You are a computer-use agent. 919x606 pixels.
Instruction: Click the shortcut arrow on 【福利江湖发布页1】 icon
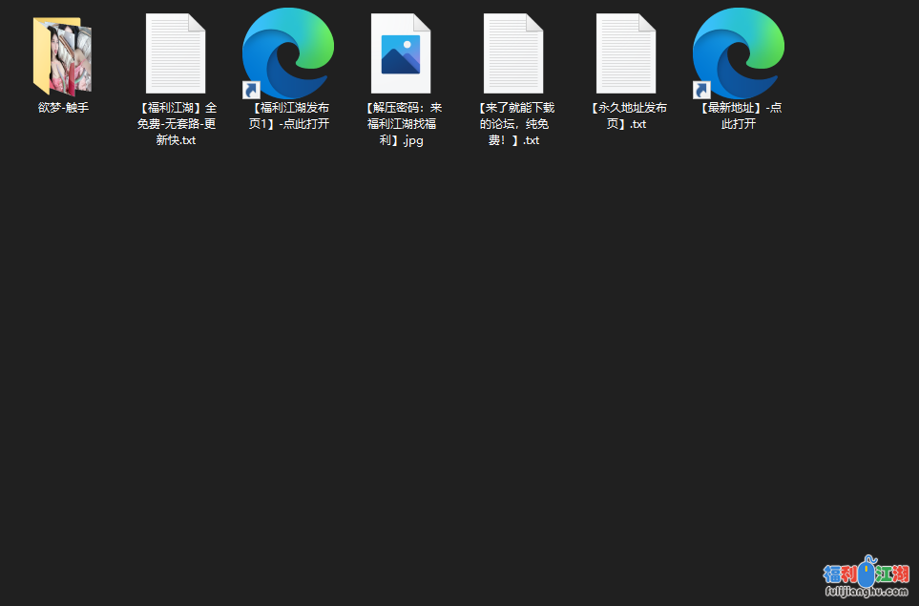251,90
